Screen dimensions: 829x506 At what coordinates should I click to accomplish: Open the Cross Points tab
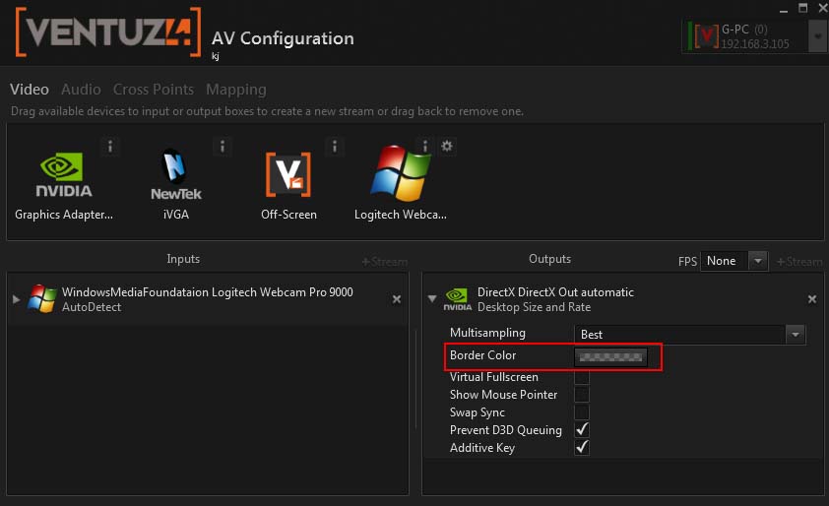(x=154, y=90)
